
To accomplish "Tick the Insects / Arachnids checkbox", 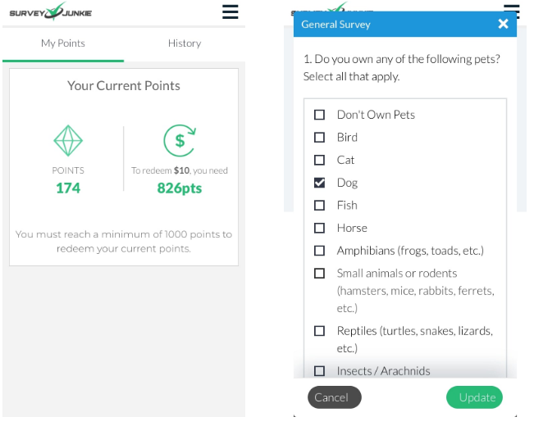I will [319, 371].
